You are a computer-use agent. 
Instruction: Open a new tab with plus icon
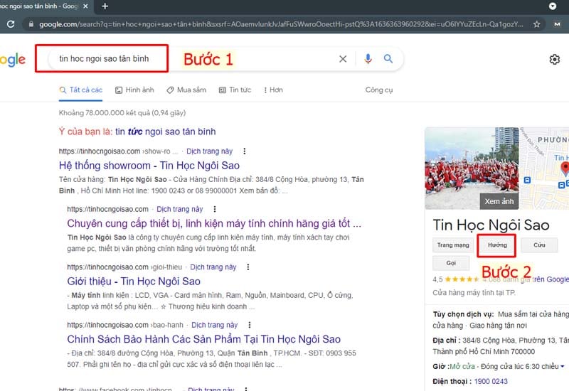105,6
